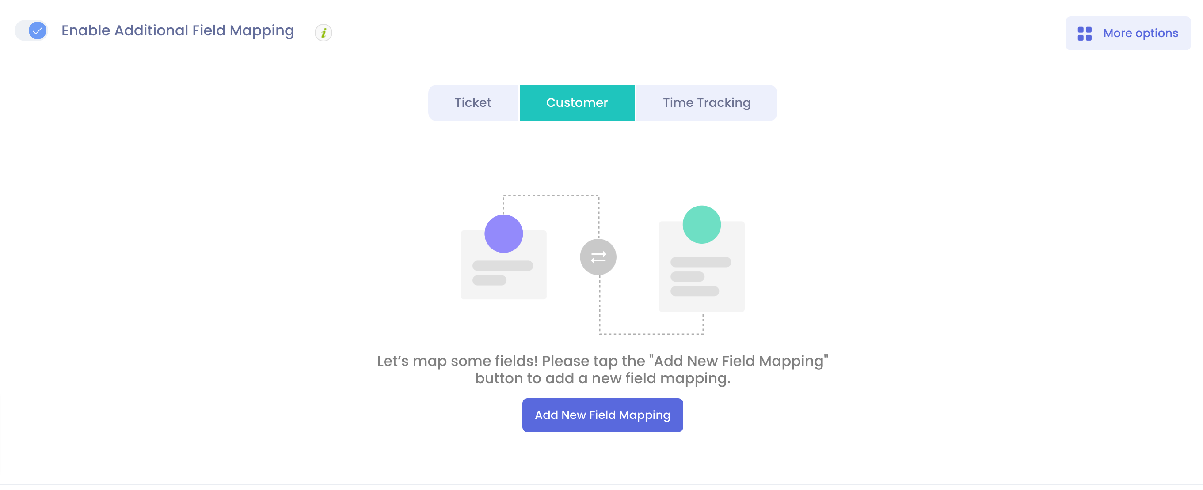Click the swap arrows icon in the illustration
1203x490 pixels.
click(x=598, y=256)
